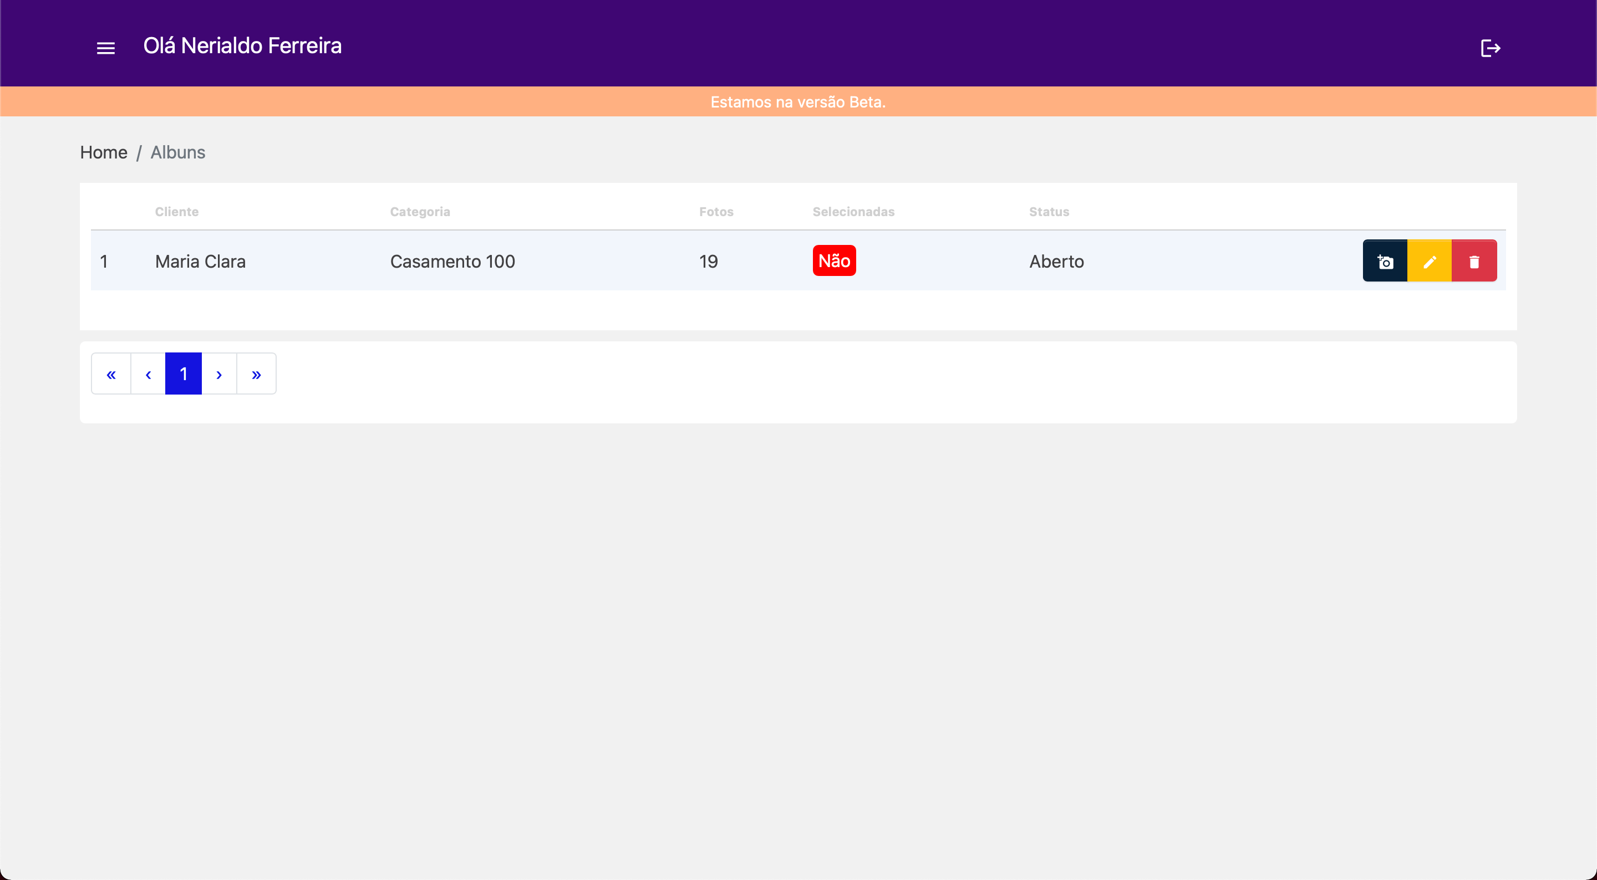The image size is (1597, 880).
Task: Click the Beta version banner text
Action: tap(798, 103)
